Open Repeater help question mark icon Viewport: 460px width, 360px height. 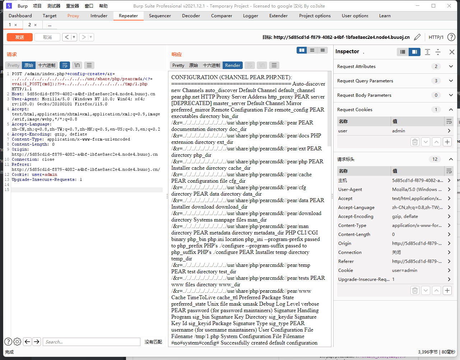pyautogui.click(x=451, y=37)
